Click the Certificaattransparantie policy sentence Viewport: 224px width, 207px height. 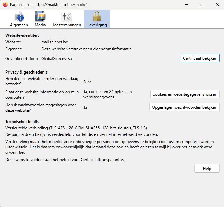[64, 159]
